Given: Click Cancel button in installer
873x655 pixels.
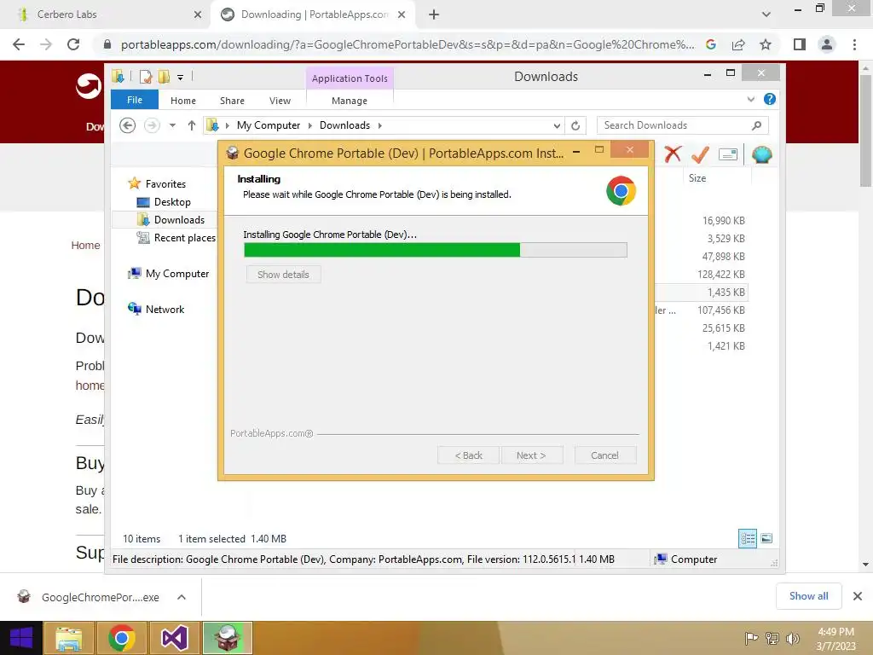Looking at the screenshot, I should (604, 455).
